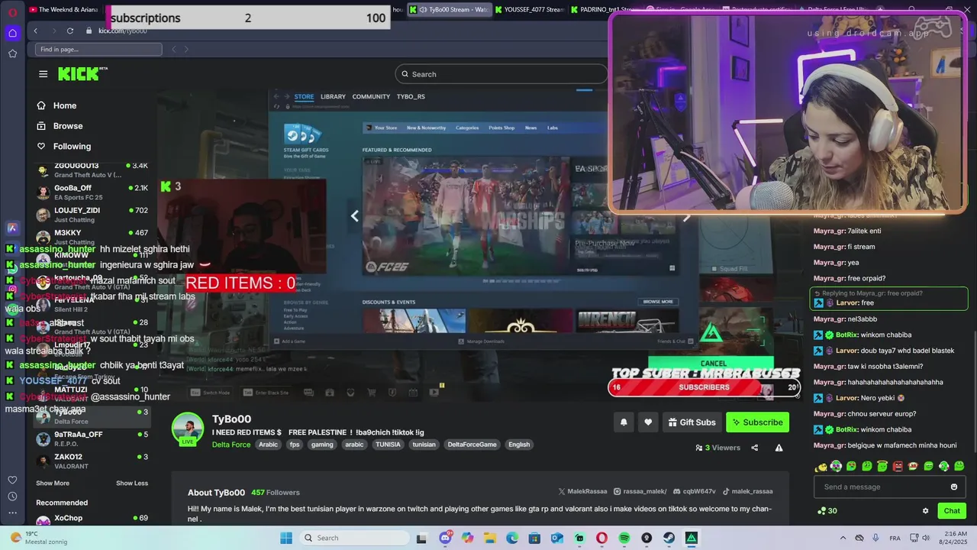Click the Find in page field

98,50
